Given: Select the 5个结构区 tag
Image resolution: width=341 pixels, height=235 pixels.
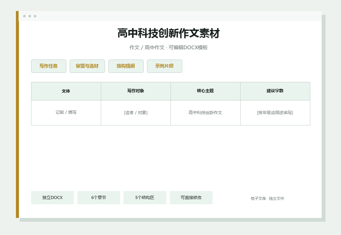Looking at the screenshot, I should click(145, 197).
